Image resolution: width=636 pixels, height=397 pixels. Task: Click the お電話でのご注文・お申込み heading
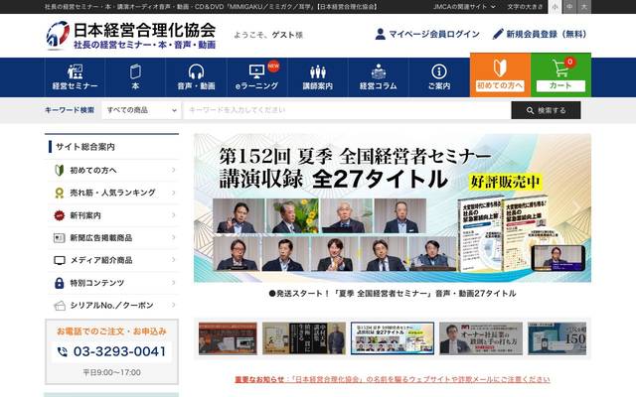tap(111, 331)
